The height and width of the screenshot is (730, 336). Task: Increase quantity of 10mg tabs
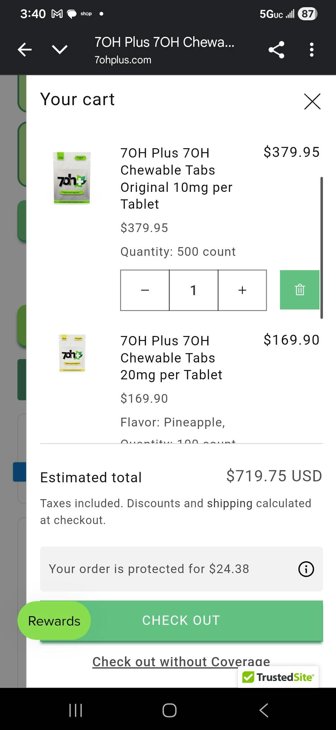242,290
